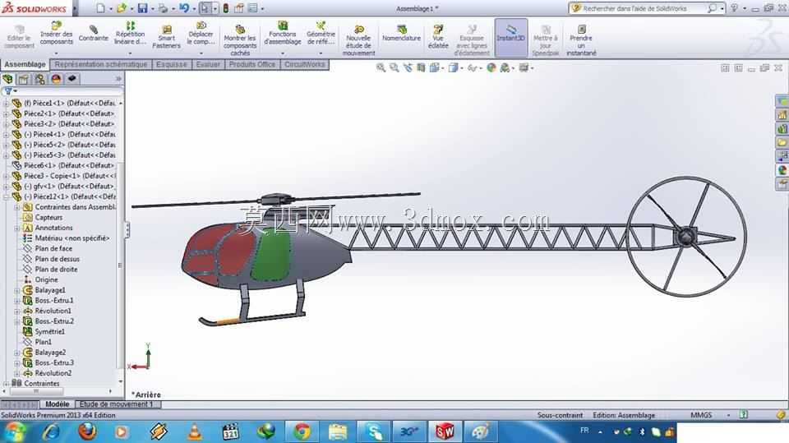Switch to the Evaluer tab
Image resolution: width=789 pixels, height=443 pixels.
pos(208,64)
